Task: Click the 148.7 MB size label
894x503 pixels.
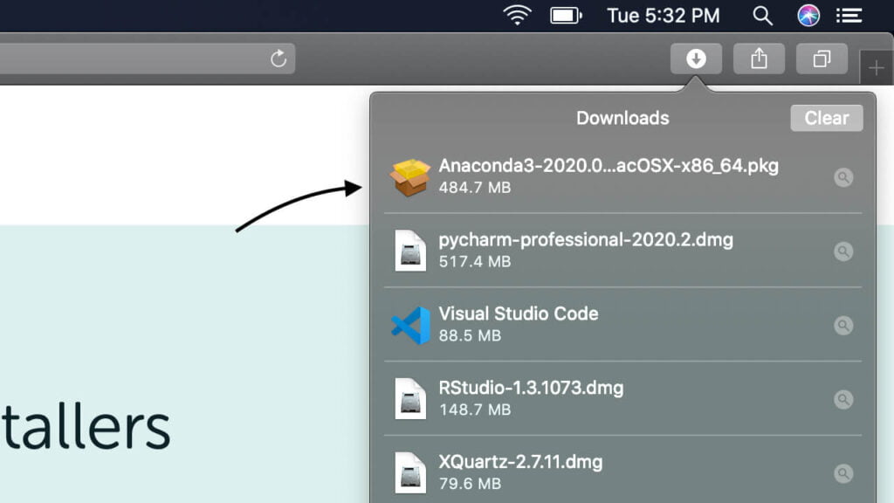Action: pyautogui.click(x=474, y=410)
